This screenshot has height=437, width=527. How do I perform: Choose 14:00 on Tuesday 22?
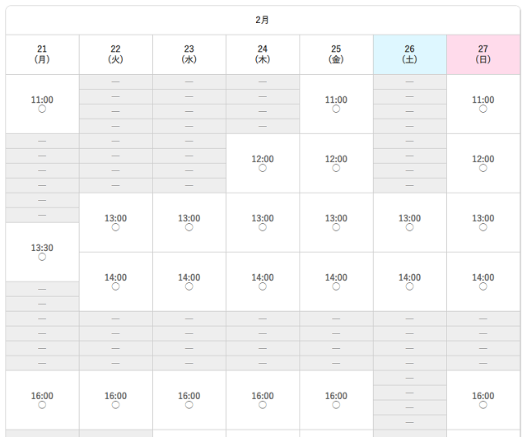click(115, 281)
